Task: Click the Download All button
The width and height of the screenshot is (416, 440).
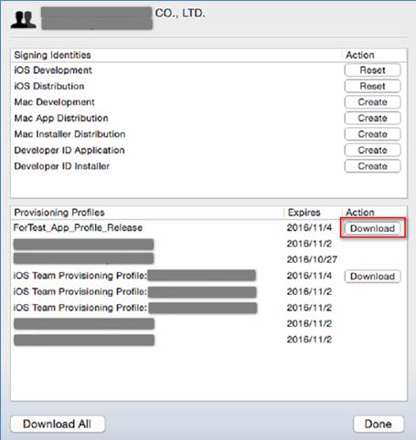Action: (58, 424)
